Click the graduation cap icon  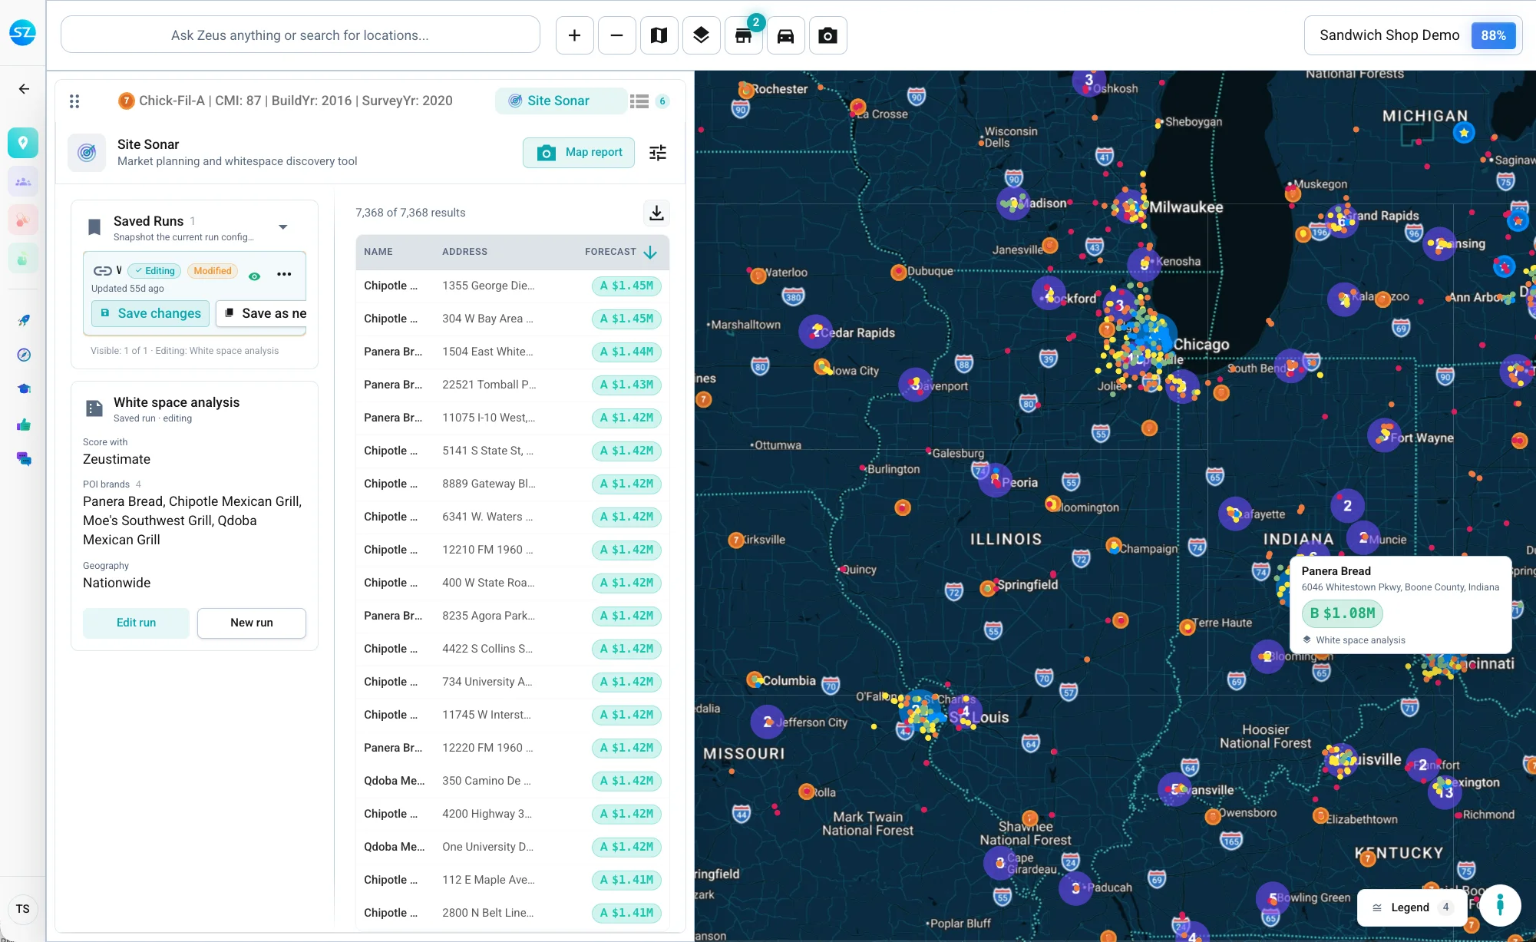24,388
